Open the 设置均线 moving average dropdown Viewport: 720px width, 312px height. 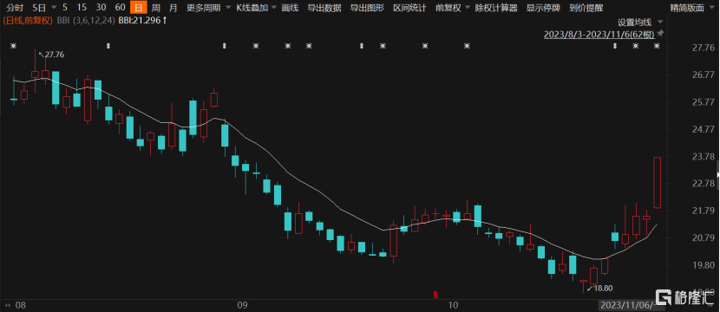[x=660, y=22]
